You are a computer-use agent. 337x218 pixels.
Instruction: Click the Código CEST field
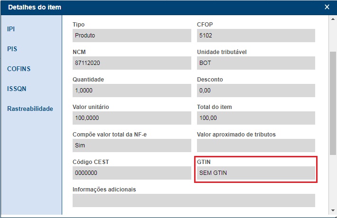pos(131,173)
